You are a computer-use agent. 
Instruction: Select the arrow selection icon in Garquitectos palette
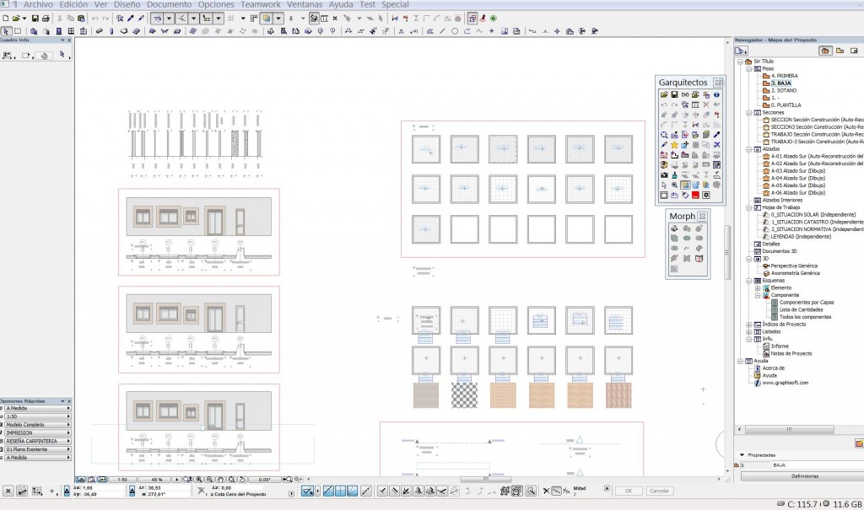pos(663,184)
